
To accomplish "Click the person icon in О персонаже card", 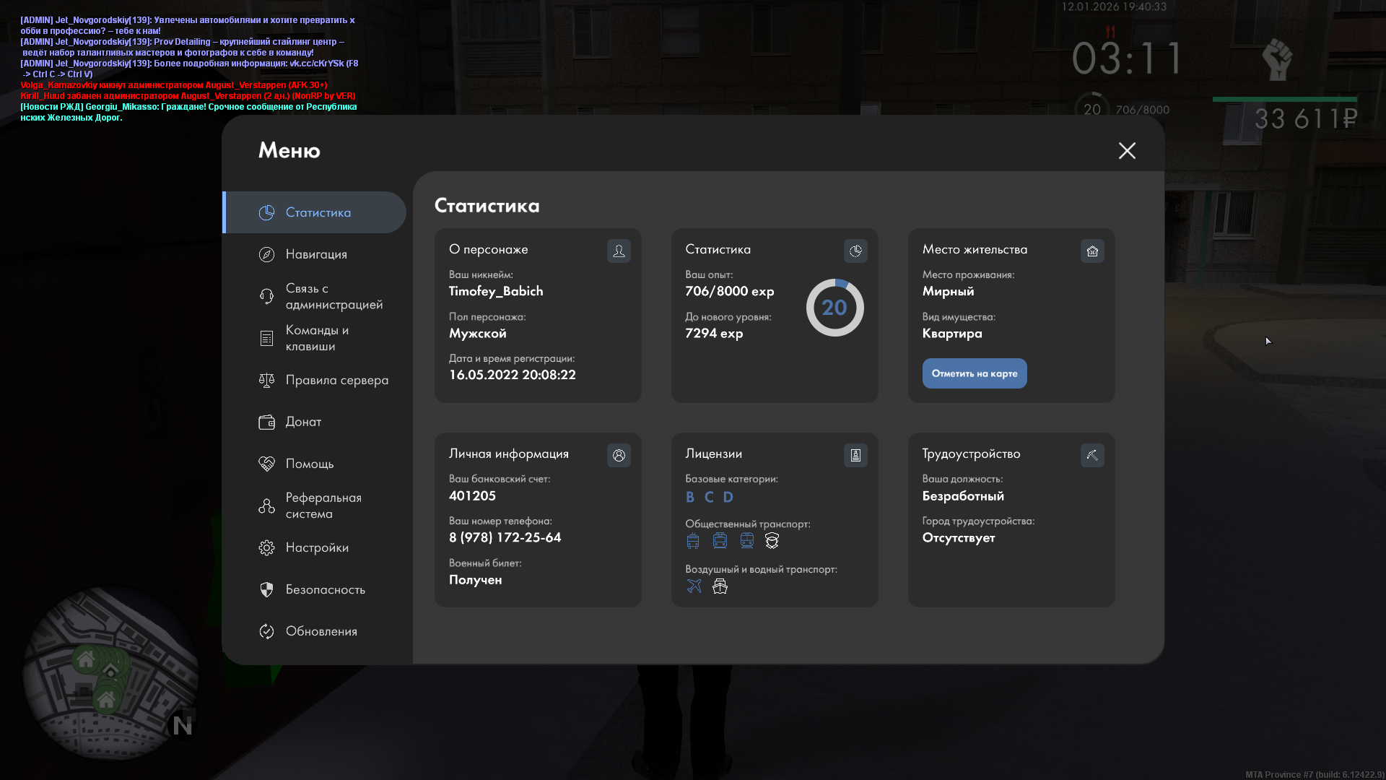I will 619,251.
